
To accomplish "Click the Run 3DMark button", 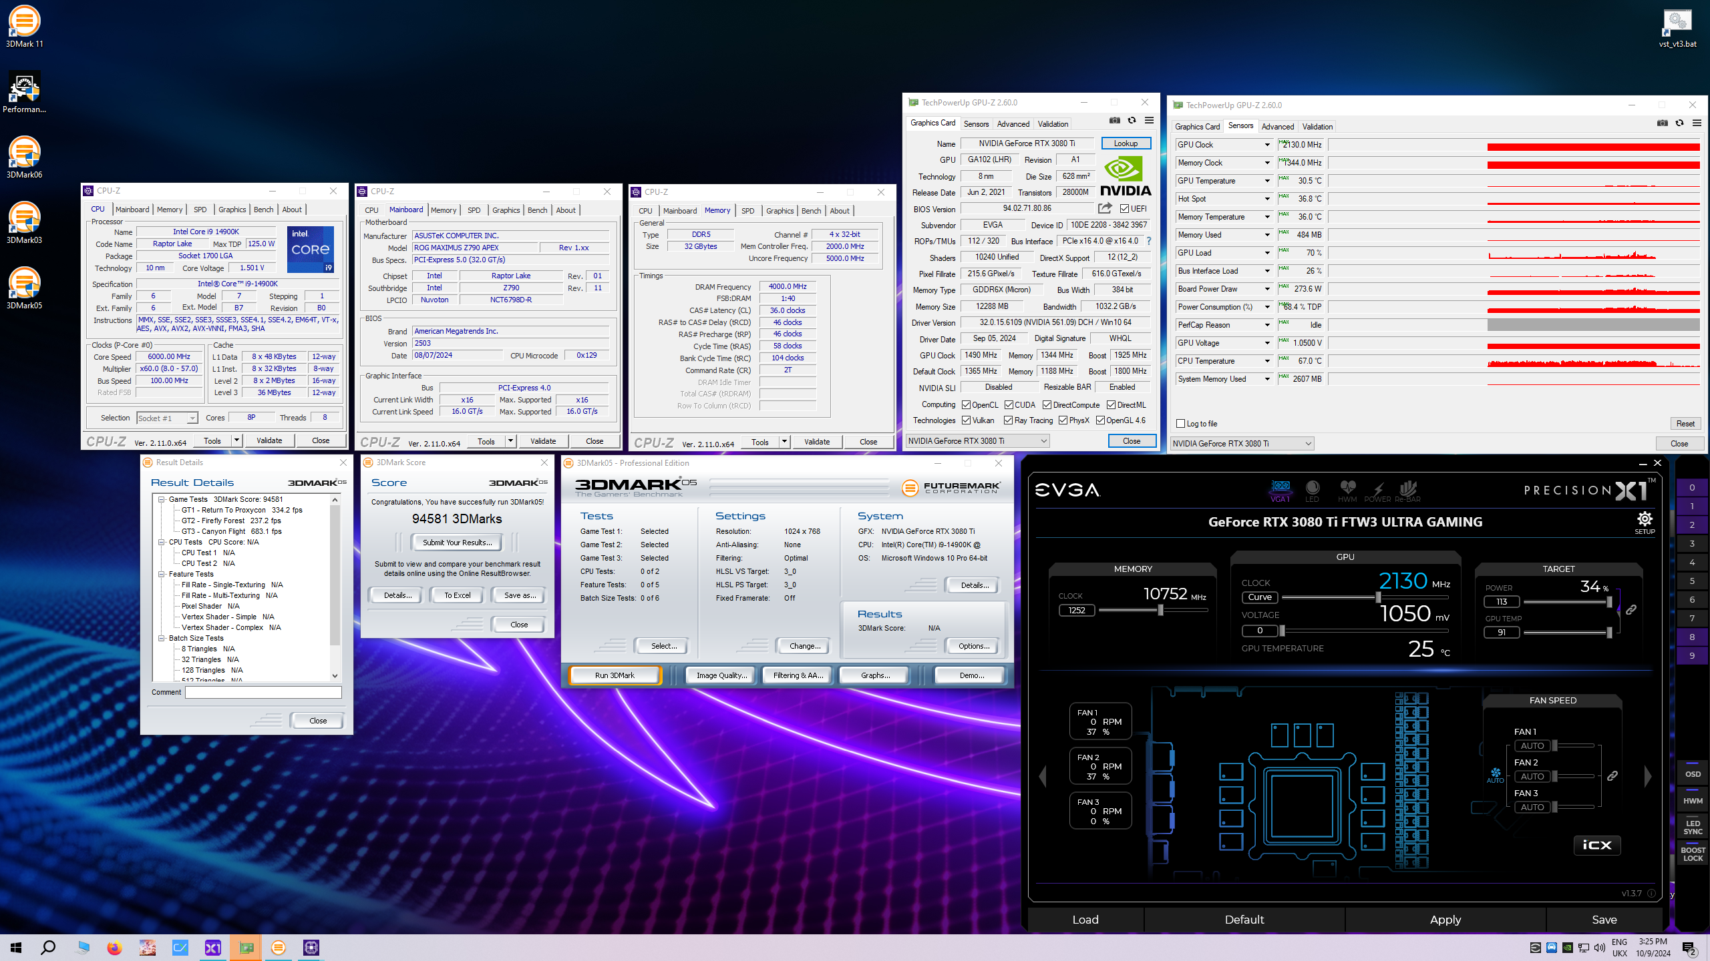I will pos(615,675).
